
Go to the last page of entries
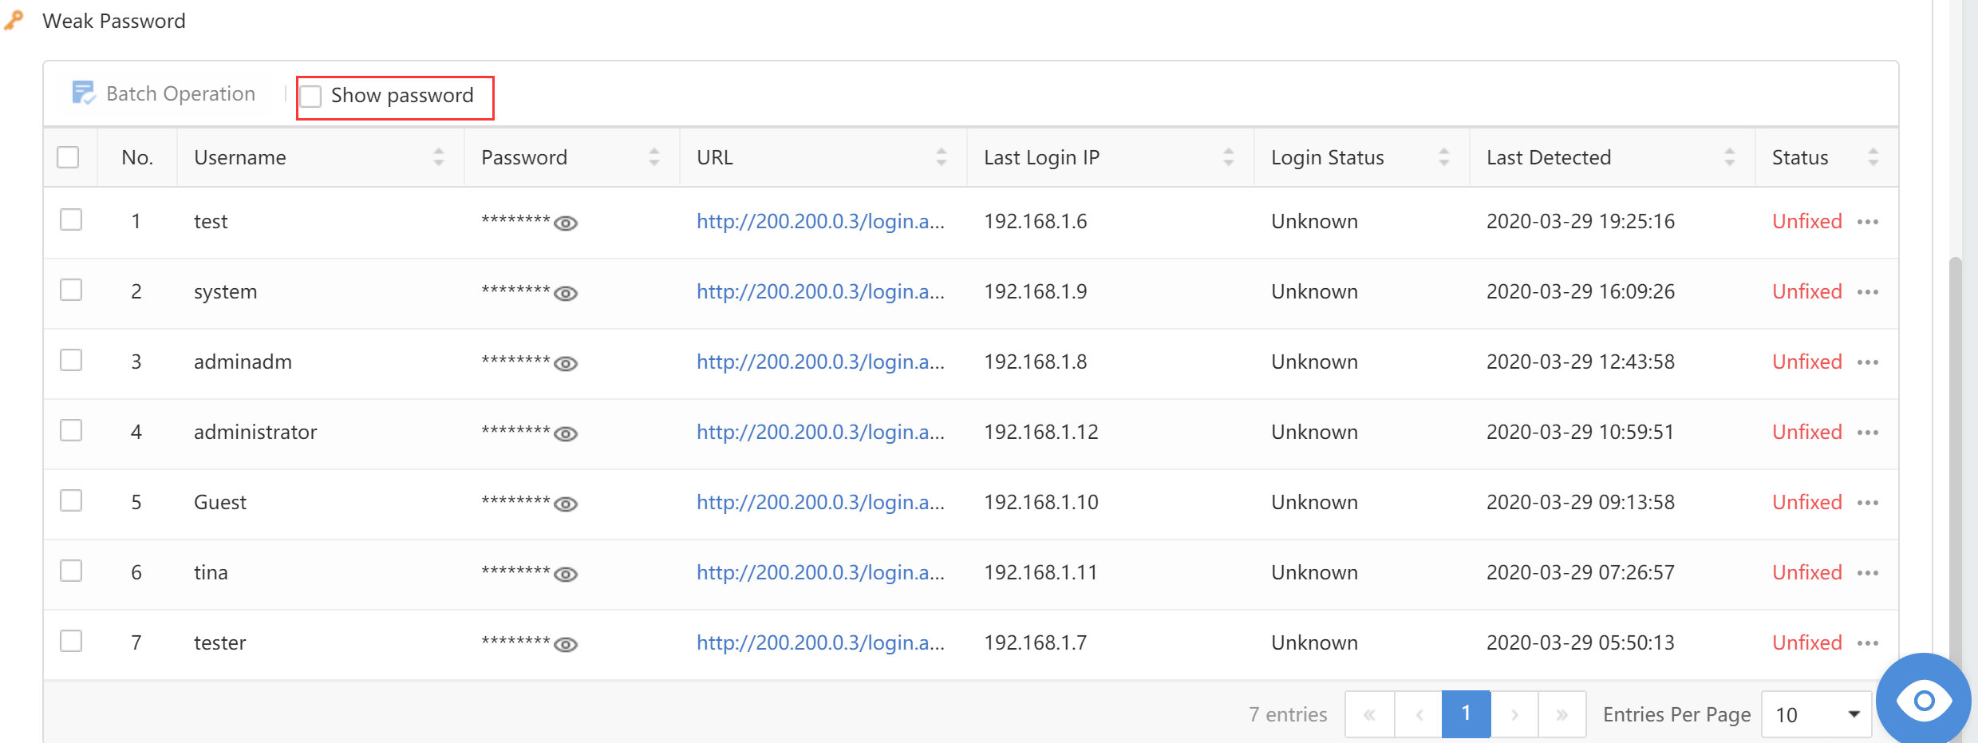pyautogui.click(x=1561, y=714)
